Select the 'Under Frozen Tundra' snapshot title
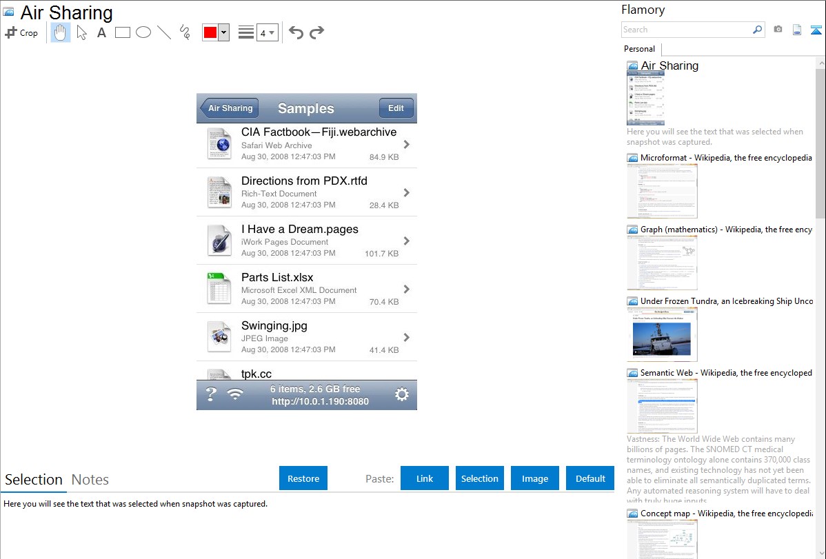 [x=727, y=301]
